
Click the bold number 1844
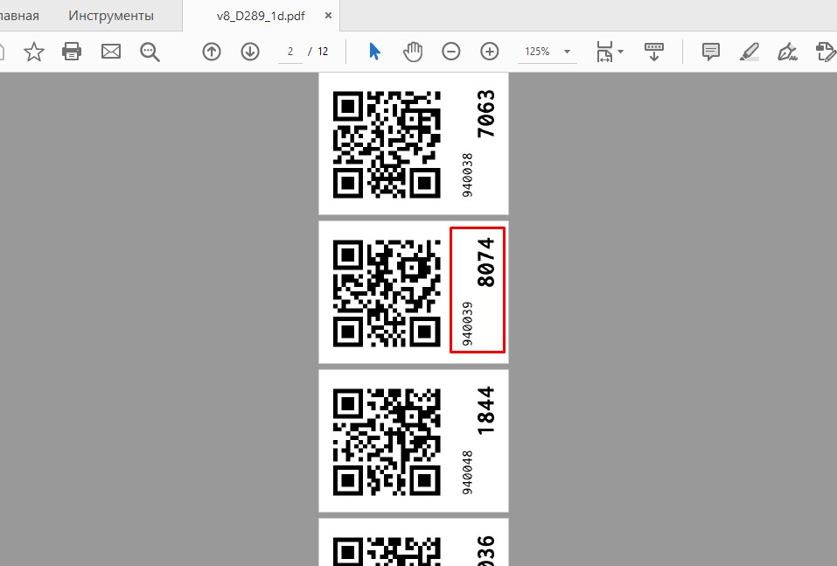[485, 411]
